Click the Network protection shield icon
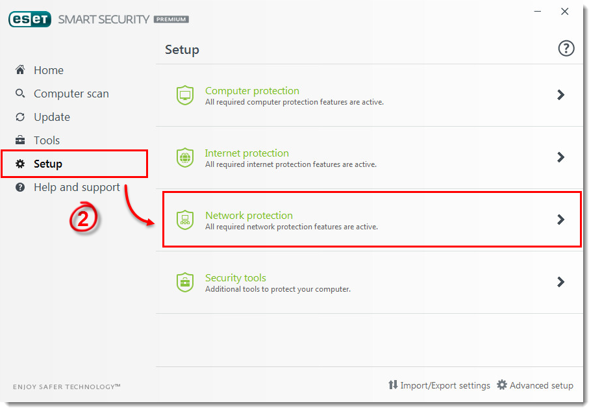Screen dimensions: 589x408 [185, 220]
